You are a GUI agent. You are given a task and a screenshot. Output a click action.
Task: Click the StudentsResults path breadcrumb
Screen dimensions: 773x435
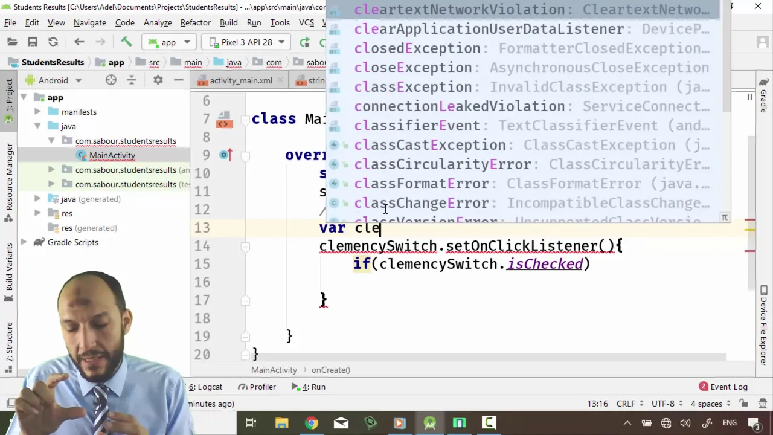tap(47, 62)
